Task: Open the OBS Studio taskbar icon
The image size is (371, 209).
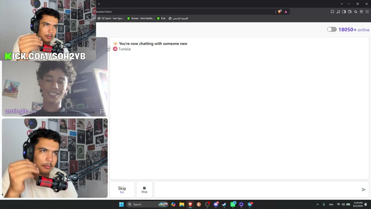Action: tap(207, 204)
